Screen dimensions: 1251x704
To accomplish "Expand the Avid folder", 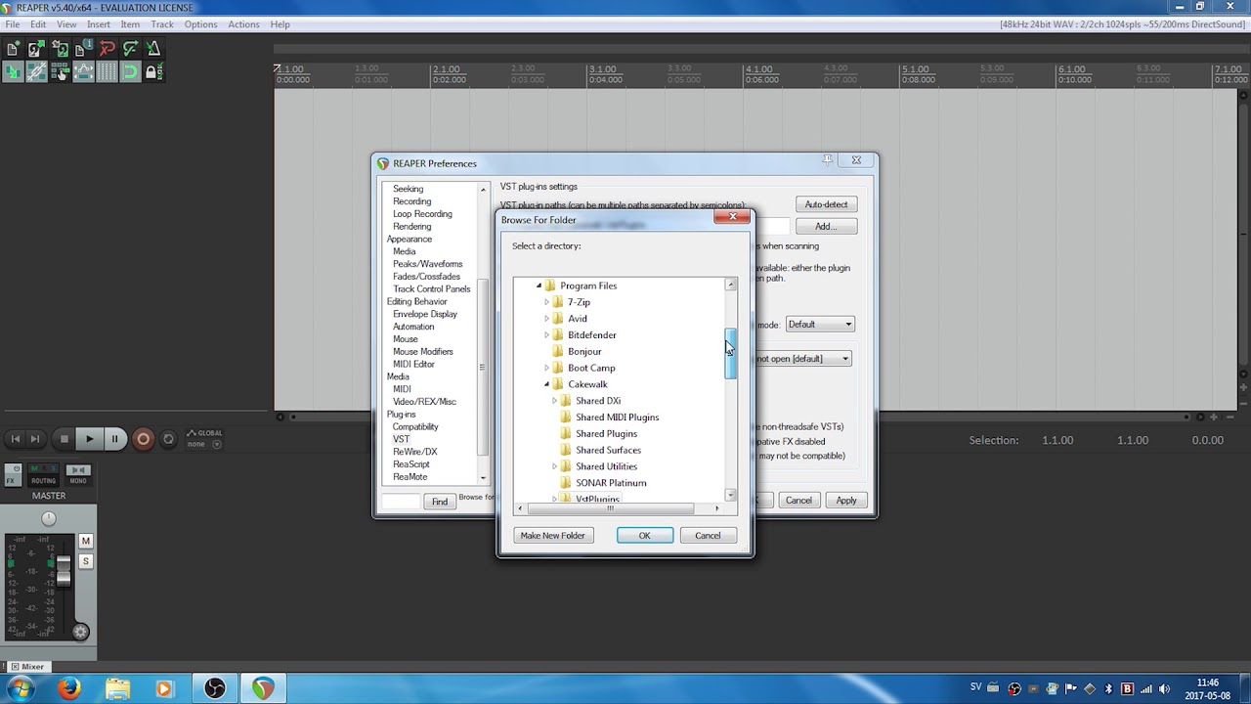I will coord(546,319).
